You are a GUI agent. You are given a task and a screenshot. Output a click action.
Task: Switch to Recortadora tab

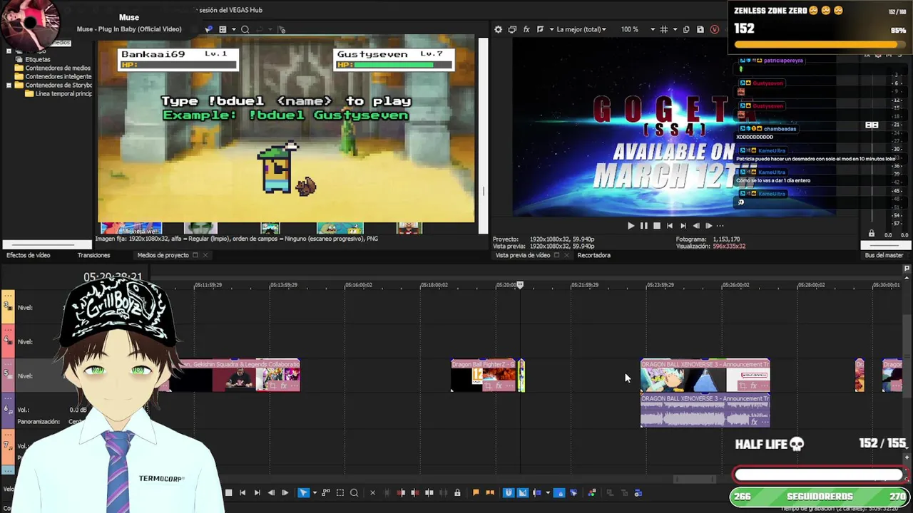click(x=593, y=255)
